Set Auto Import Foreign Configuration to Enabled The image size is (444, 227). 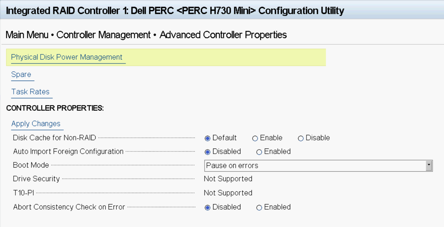coord(259,152)
